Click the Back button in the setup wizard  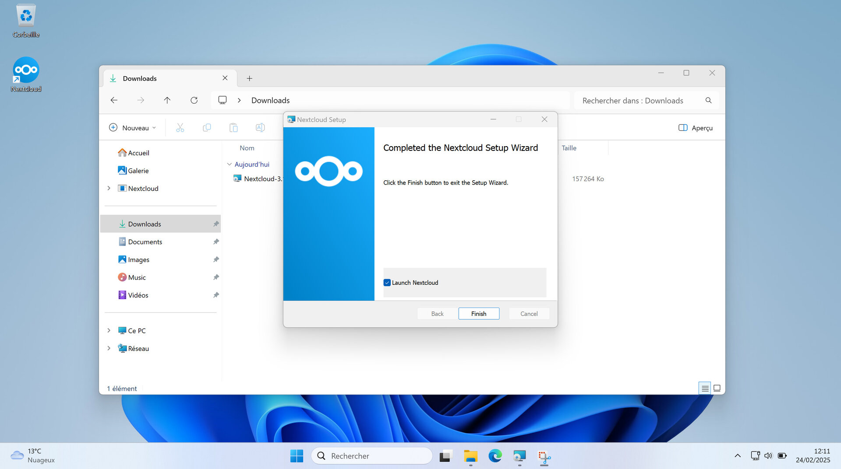[x=437, y=313]
